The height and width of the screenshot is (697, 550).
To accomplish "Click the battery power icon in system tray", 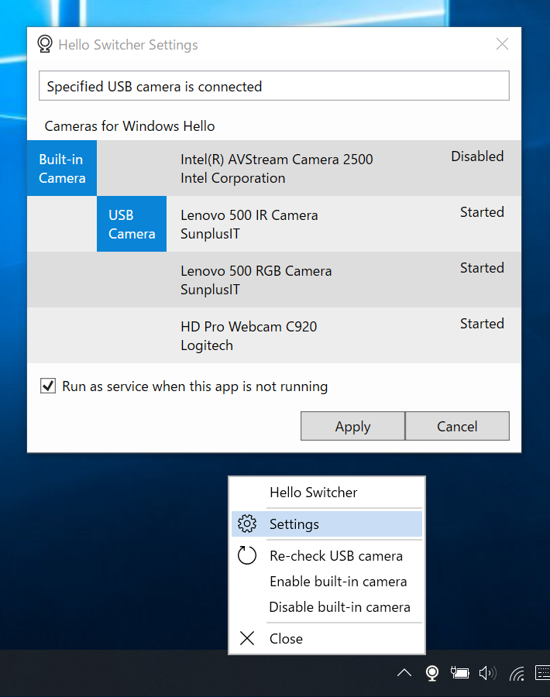I will pos(459,673).
